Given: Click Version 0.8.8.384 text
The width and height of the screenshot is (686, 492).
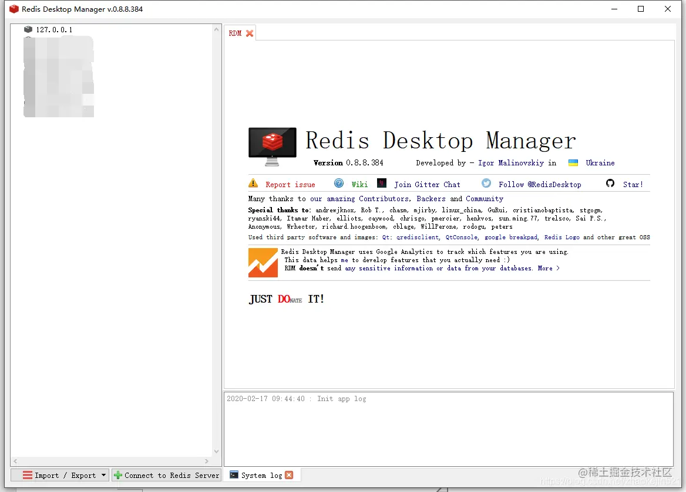Looking at the screenshot, I should pyautogui.click(x=348, y=163).
